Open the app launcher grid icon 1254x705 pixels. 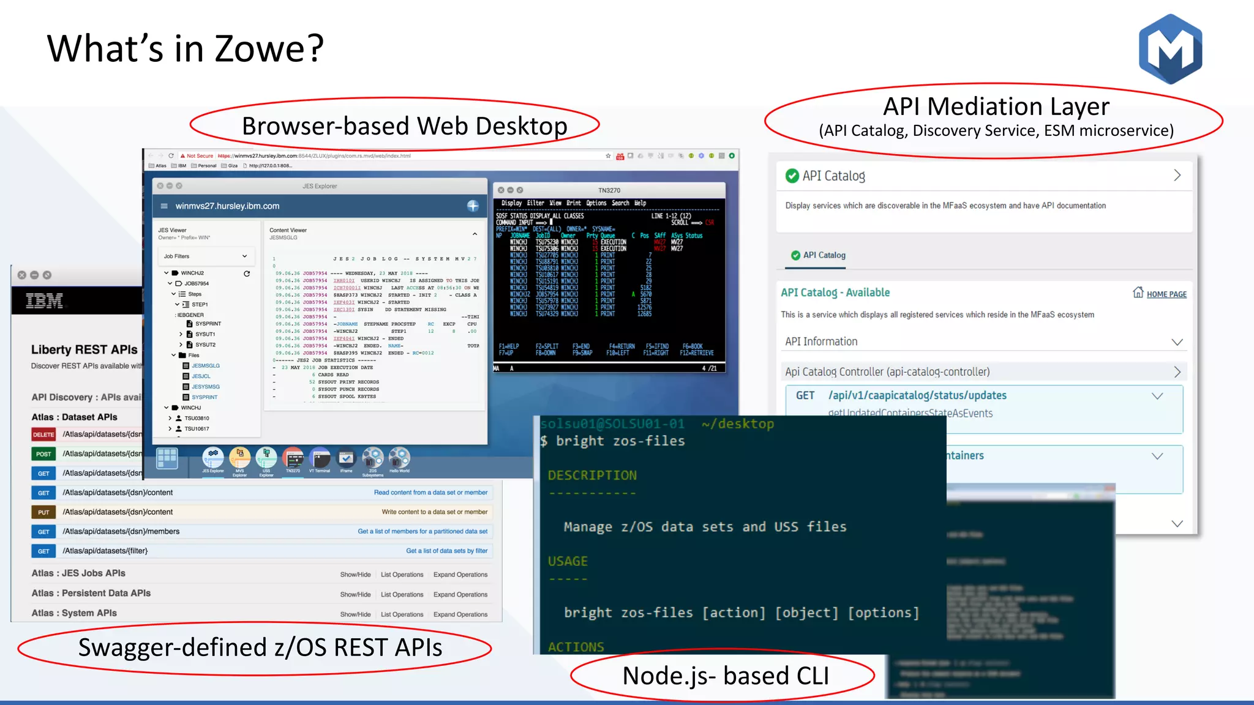[x=167, y=458]
